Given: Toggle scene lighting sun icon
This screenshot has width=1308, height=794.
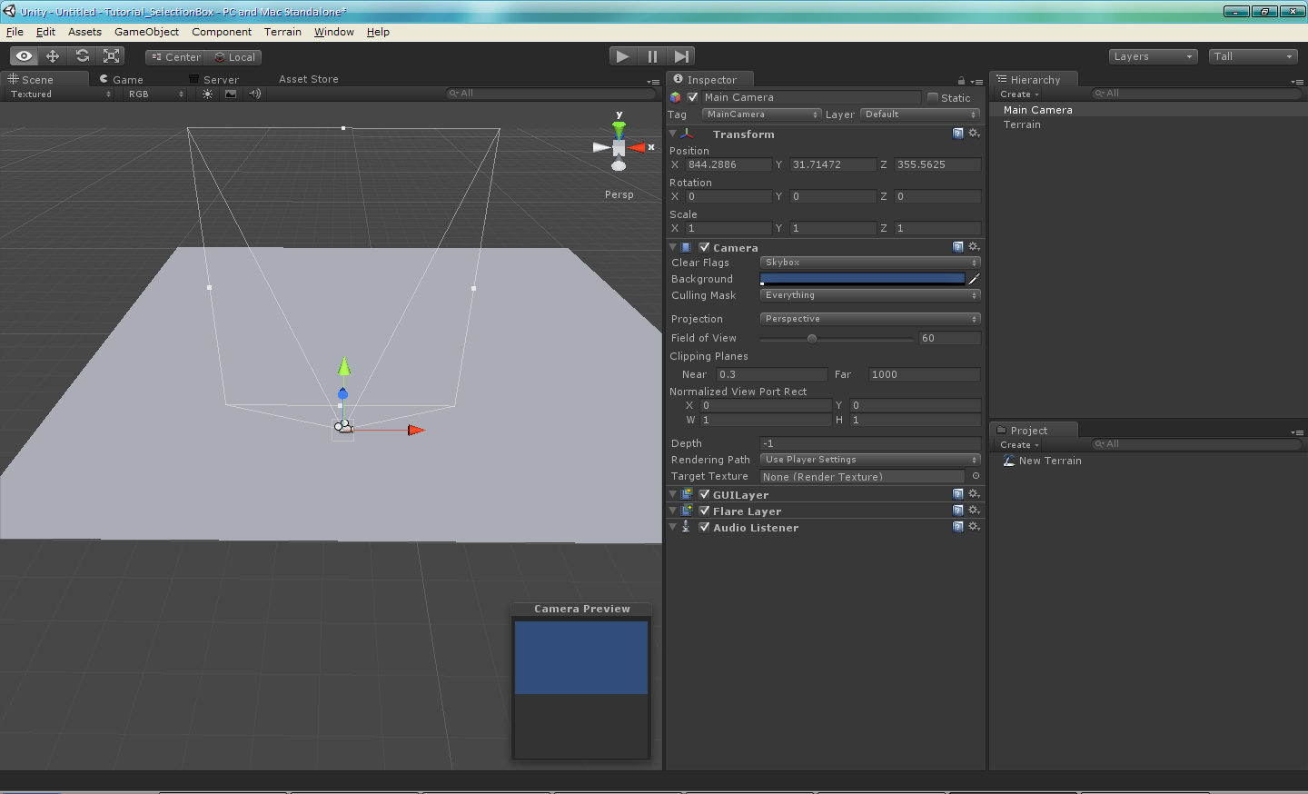Looking at the screenshot, I should tap(208, 94).
